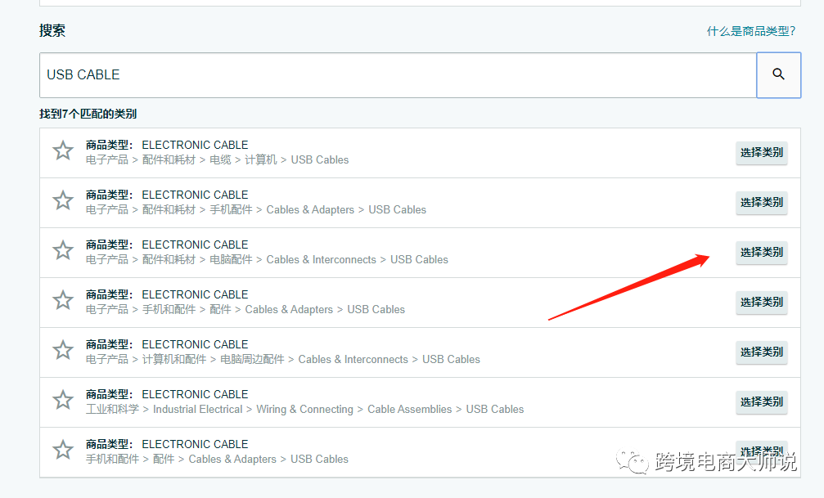Choose 选择类别 for 电子产品 > 手机和配件 > 配件 row
This screenshot has height=498, width=824.
(762, 303)
